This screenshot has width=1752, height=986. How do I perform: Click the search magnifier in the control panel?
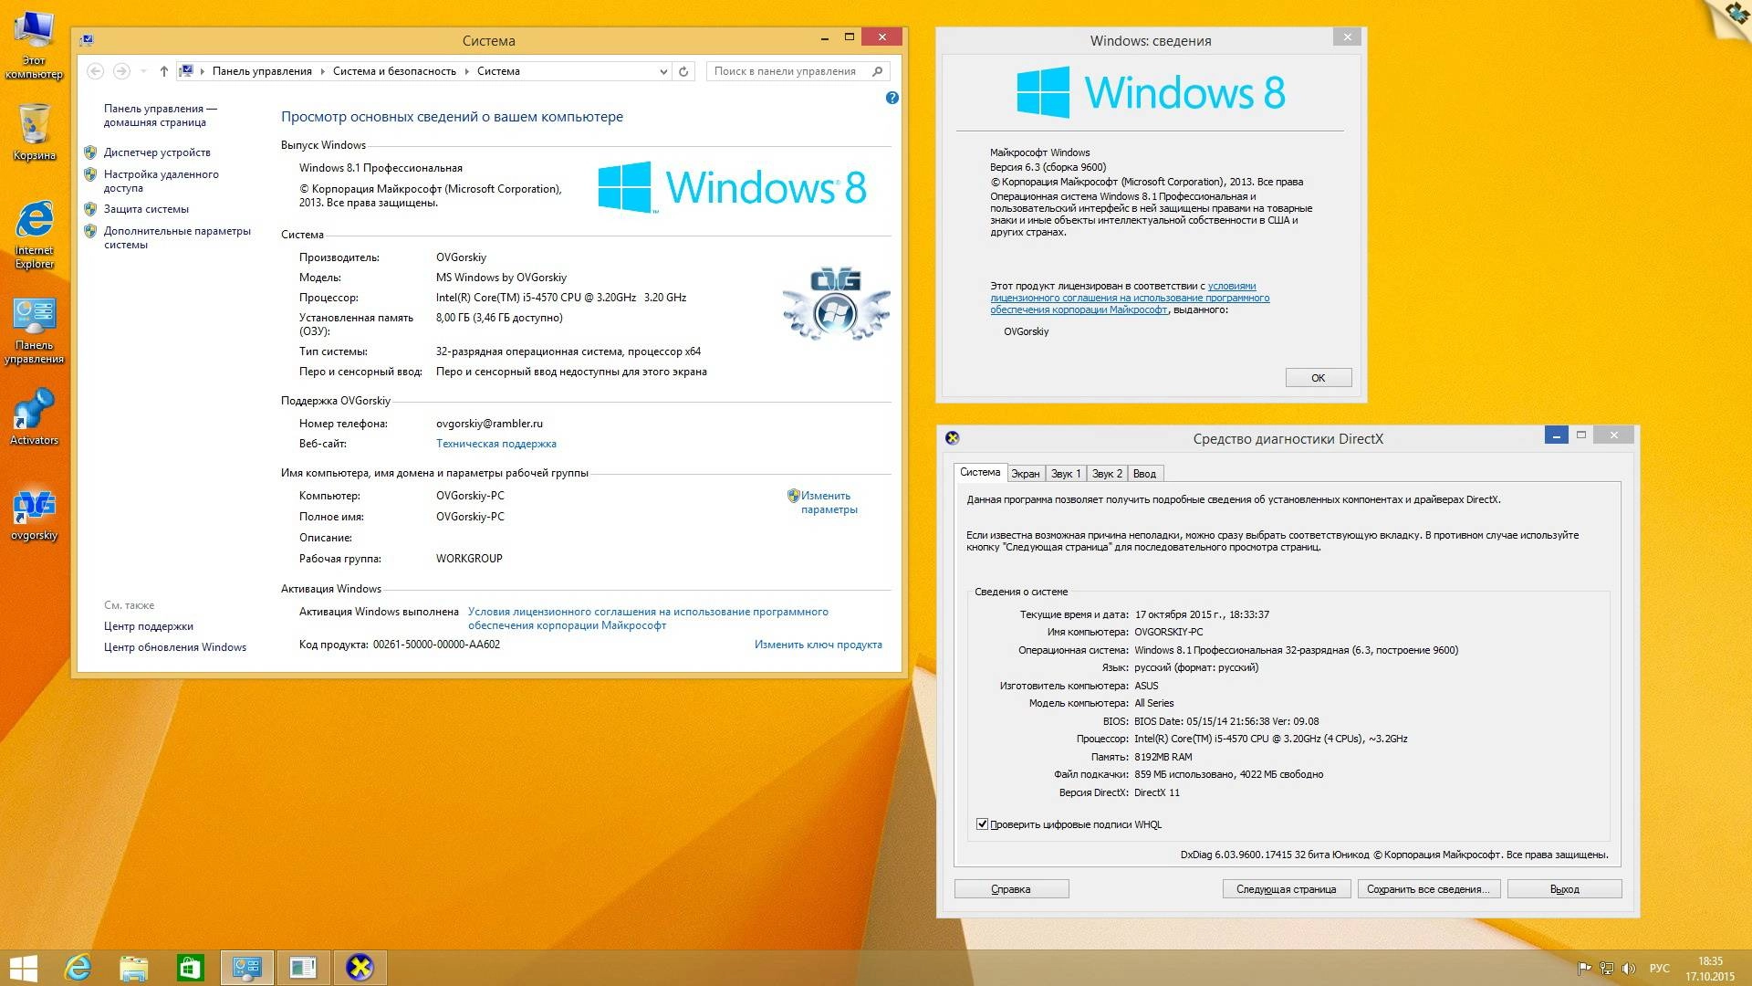pyautogui.click(x=878, y=71)
